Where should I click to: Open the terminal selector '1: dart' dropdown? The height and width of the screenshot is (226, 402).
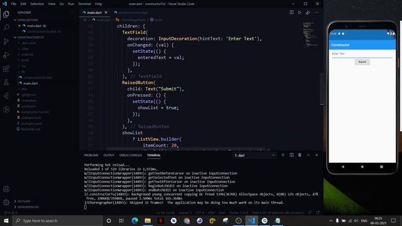pos(254,155)
